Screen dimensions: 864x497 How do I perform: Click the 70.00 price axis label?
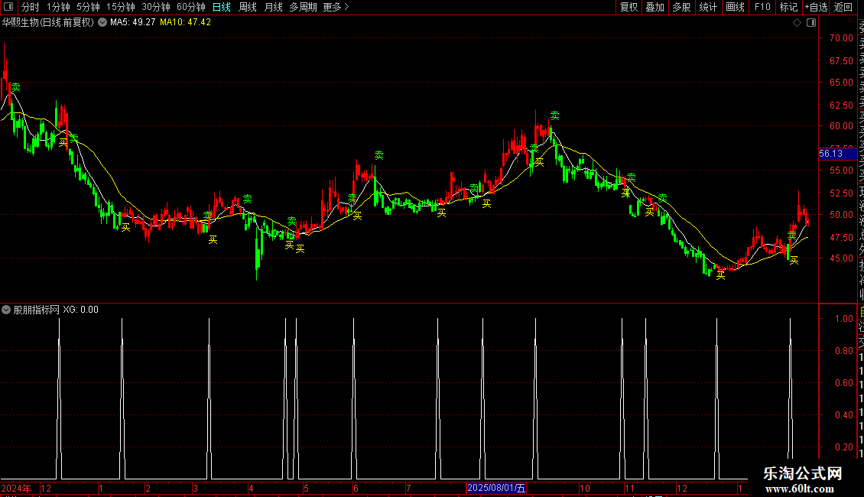(841, 38)
